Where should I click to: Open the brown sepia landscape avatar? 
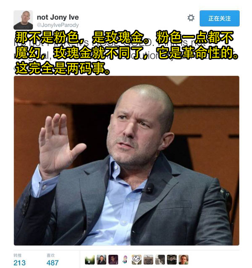click(148, 260)
